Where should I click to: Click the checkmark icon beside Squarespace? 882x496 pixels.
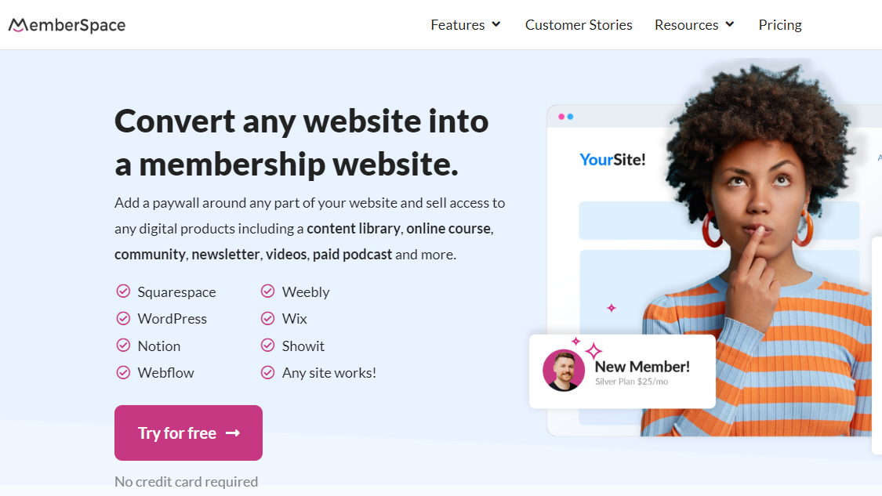[123, 291]
